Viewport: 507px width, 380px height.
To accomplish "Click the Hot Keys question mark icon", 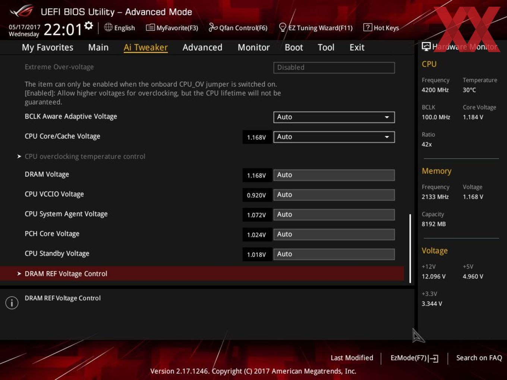I will [x=368, y=27].
